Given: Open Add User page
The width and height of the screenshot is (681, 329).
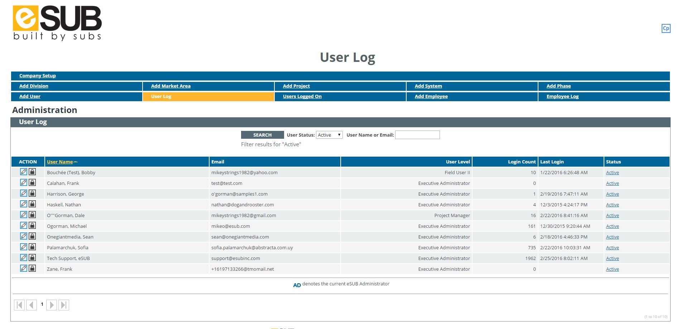Looking at the screenshot, I should 30,96.
